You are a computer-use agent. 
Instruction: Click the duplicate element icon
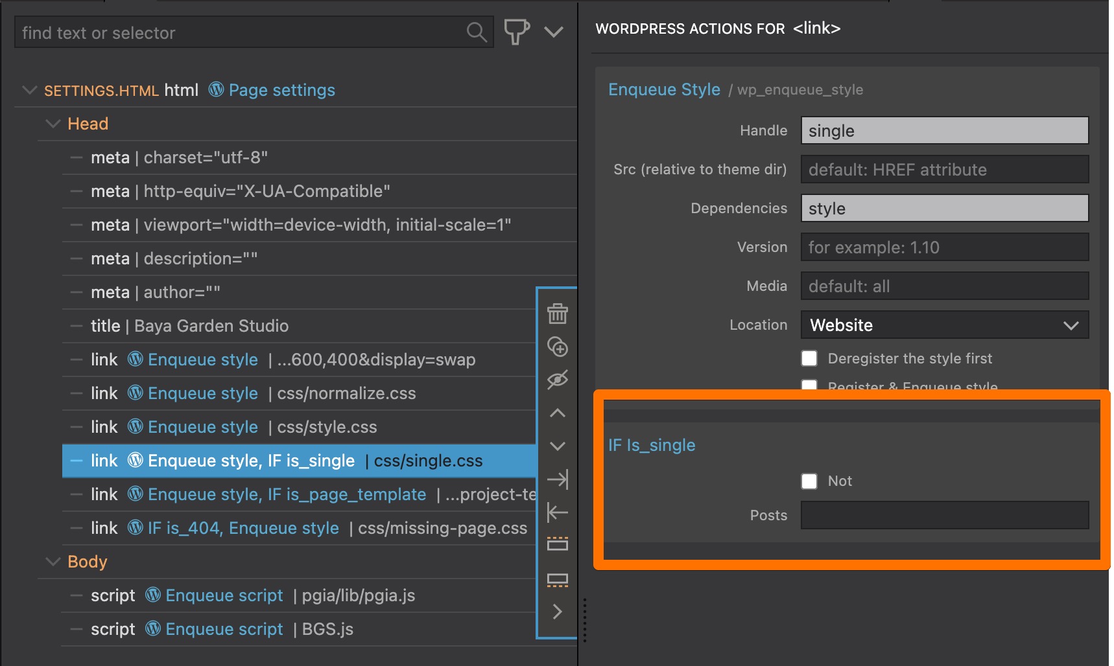coord(558,347)
